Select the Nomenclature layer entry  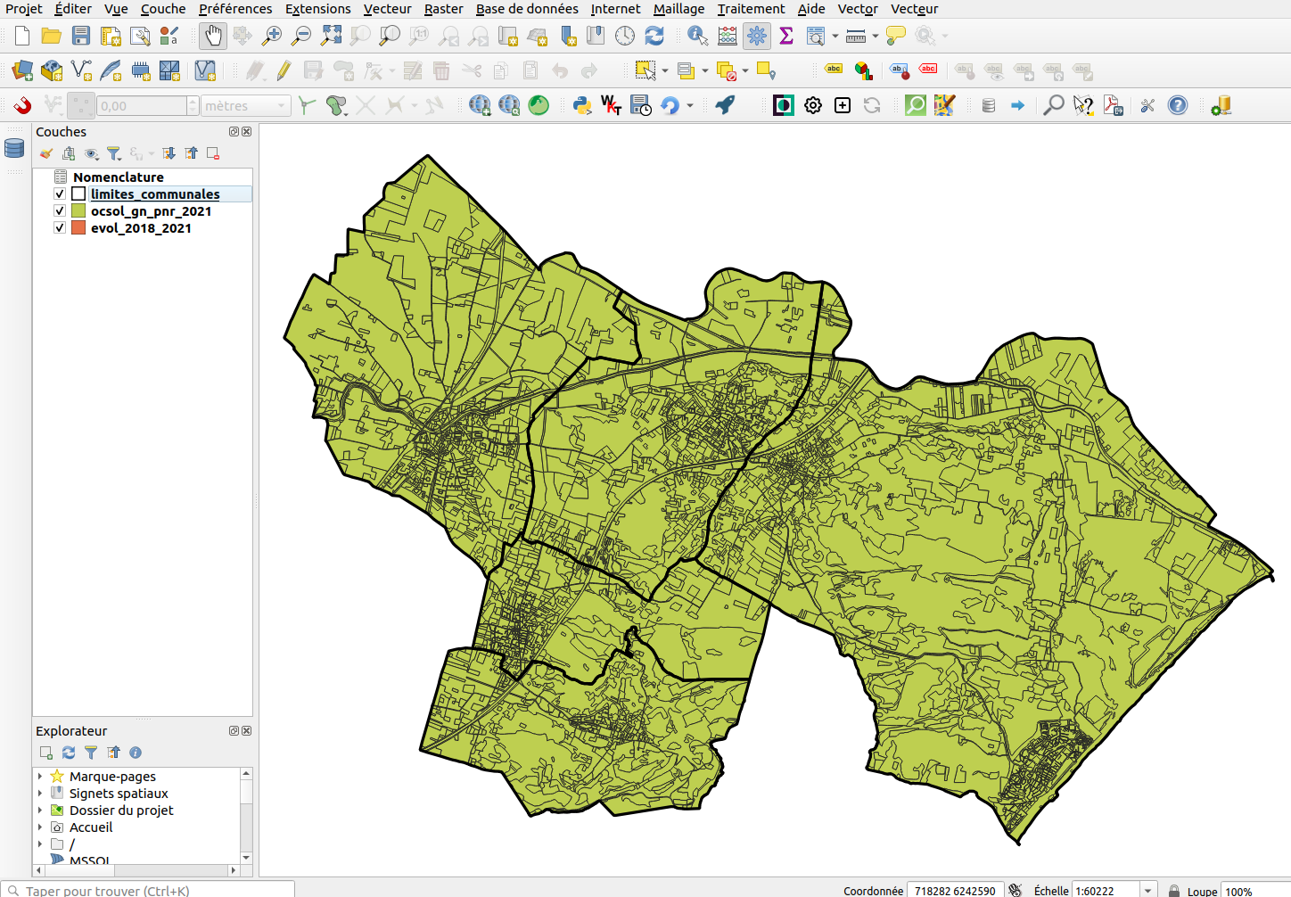point(119,177)
